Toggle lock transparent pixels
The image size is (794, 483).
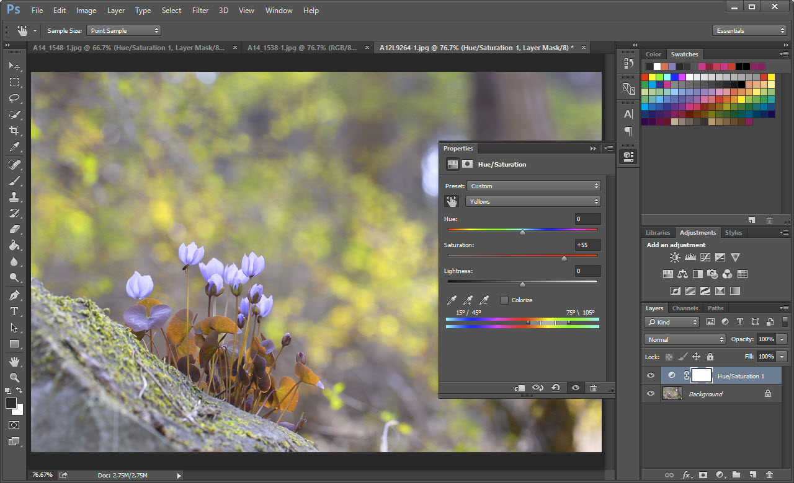click(669, 357)
